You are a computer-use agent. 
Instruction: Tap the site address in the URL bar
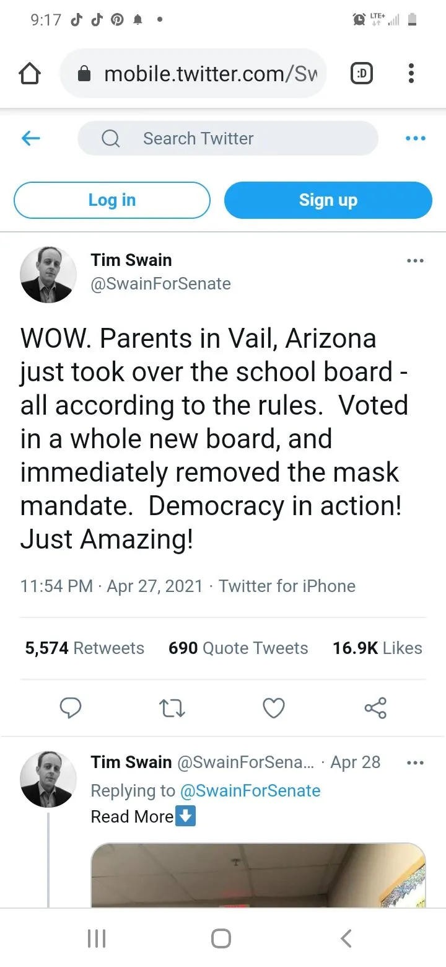click(211, 74)
